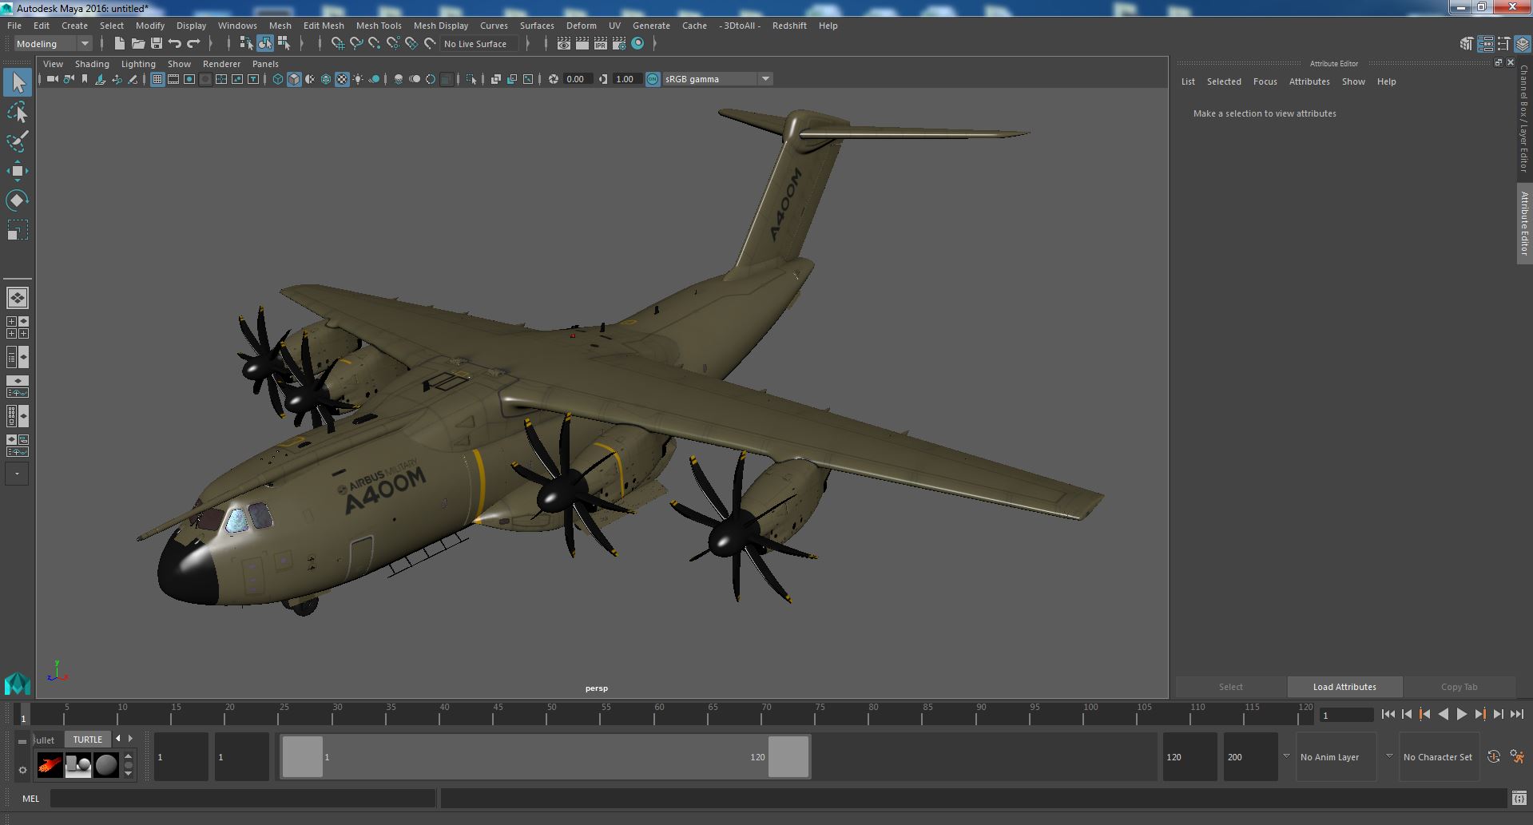Open the Modeling menu set dropdown
Screen dimensions: 1533x825
point(53,44)
